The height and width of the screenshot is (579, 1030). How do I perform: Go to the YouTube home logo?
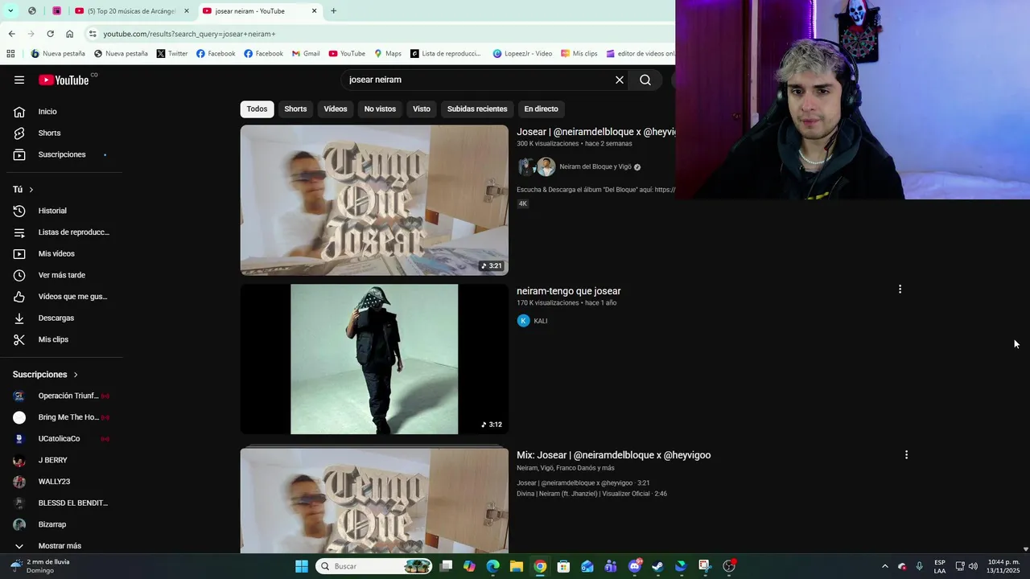pos(64,80)
